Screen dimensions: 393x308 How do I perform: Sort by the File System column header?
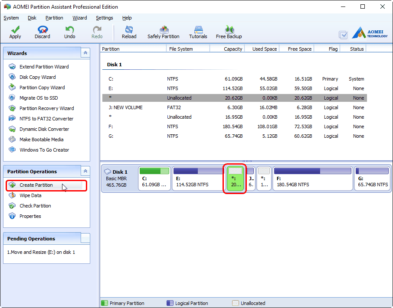(188, 49)
